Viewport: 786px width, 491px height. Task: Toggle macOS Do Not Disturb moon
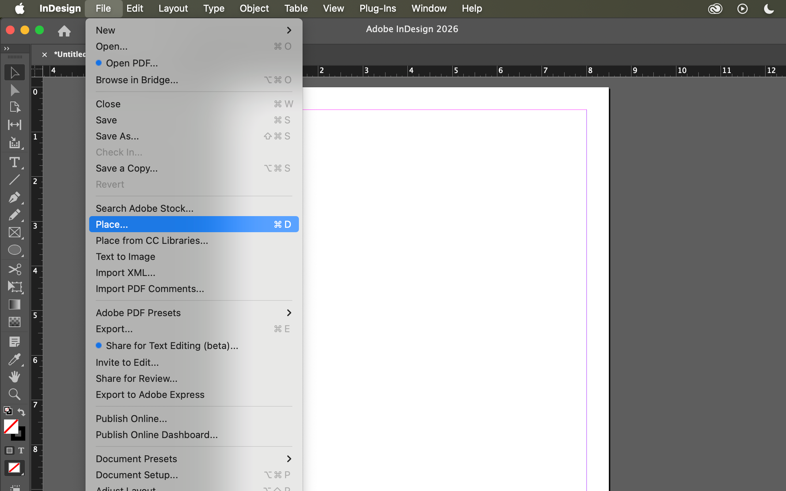[x=769, y=8]
